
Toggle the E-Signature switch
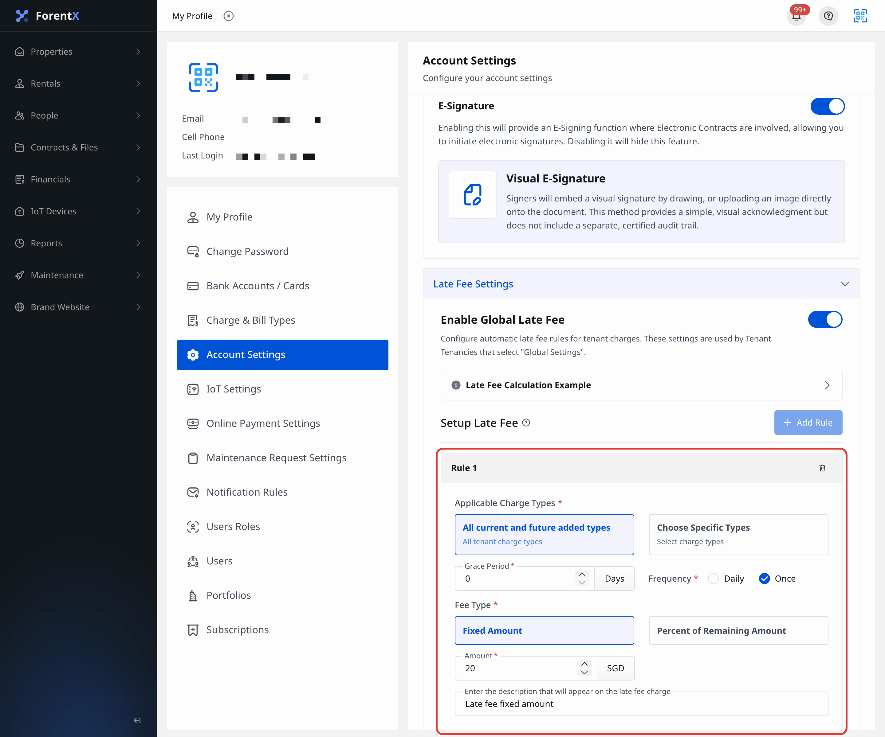(827, 106)
